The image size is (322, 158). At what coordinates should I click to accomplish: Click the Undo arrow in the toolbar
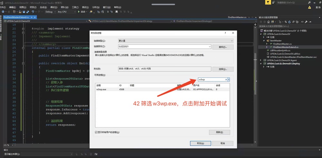(33, 12)
